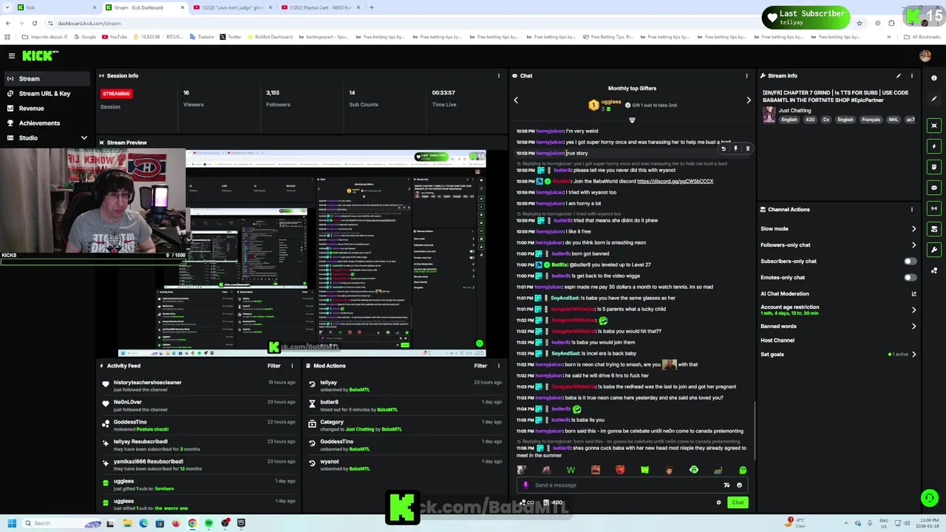Click the green floating help button
Image resolution: width=946 pixels, height=532 pixels.
point(930,498)
